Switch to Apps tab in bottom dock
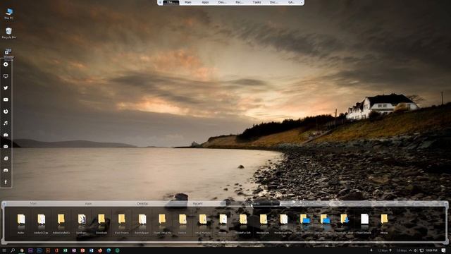 88,203
